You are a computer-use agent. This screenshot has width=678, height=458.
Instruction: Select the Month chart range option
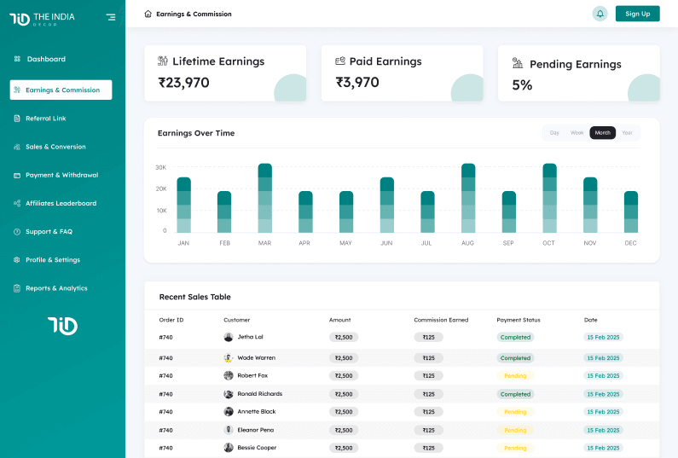click(x=602, y=133)
